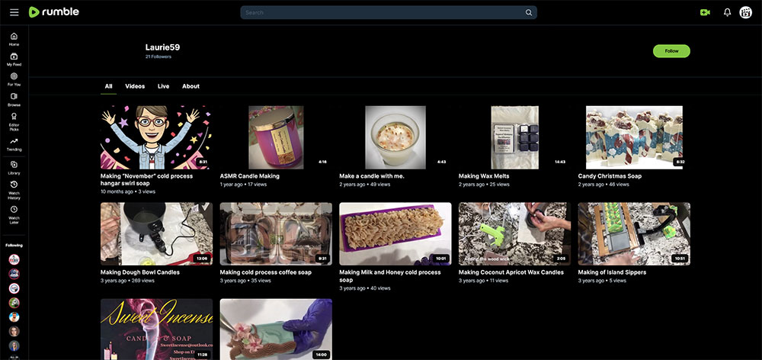Open ASMR Candle Making title
The height and width of the screenshot is (360, 762).
249,176
